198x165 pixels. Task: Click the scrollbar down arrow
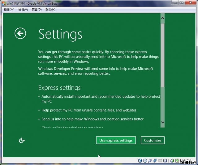(163, 122)
